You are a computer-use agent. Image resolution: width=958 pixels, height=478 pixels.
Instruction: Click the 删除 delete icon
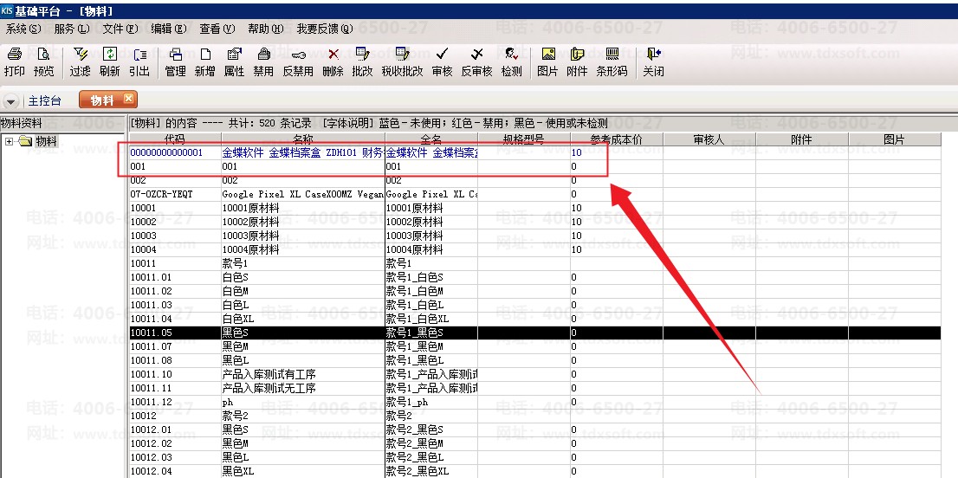click(x=333, y=61)
